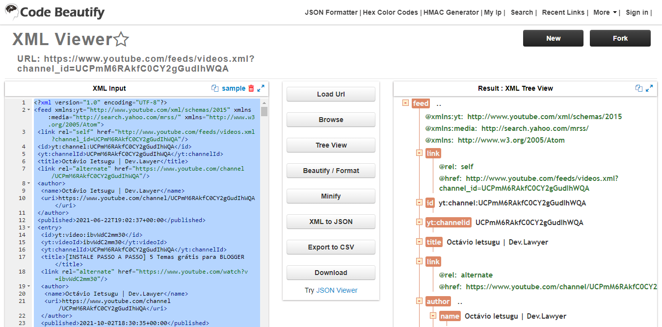Open Search from top navigation

(x=522, y=12)
